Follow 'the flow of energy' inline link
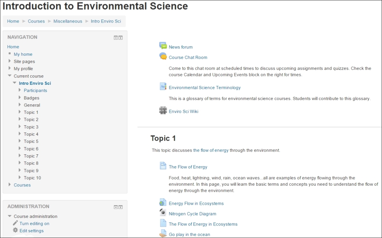The width and height of the screenshot is (382, 238). click(211, 150)
